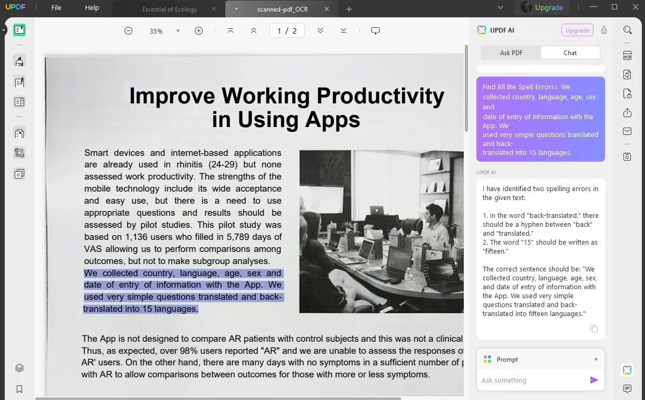Open the Reader mode icon in left sidebar

[x=19, y=30]
